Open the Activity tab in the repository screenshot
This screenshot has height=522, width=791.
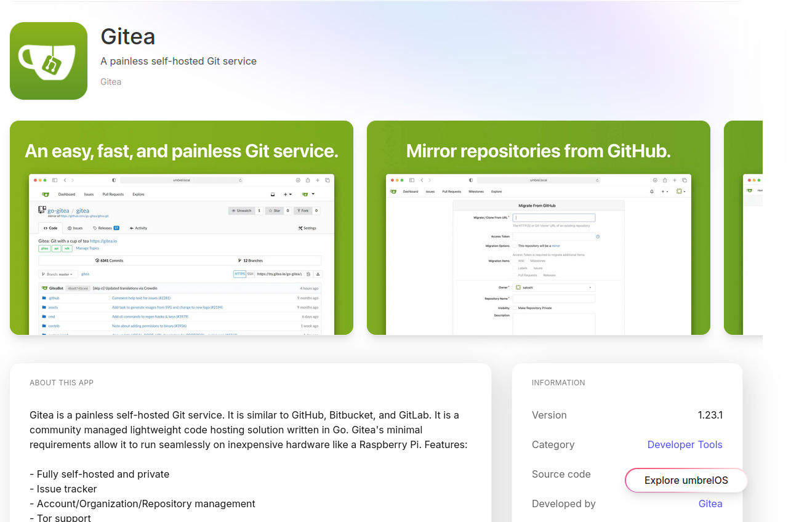pyautogui.click(x=139, y=228)
